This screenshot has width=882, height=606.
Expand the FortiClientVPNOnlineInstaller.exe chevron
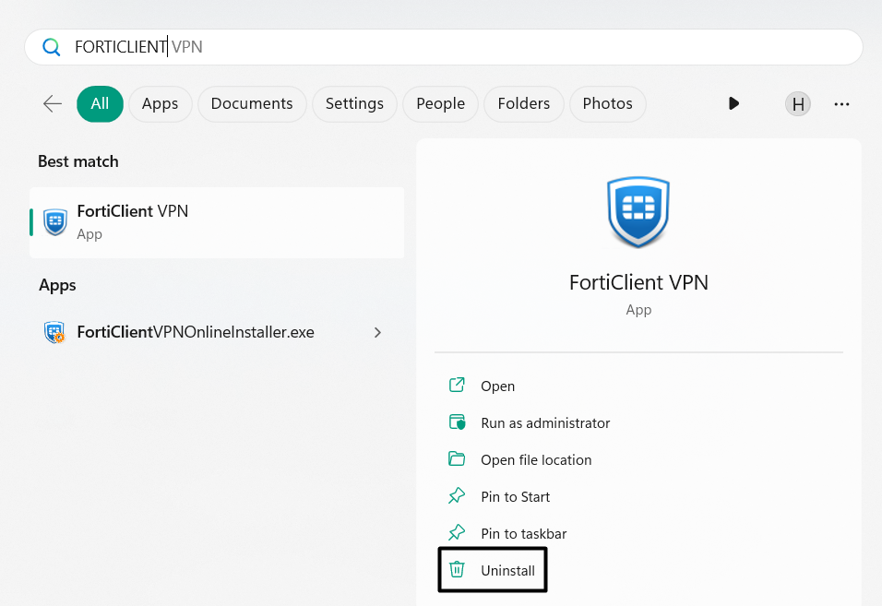377,332
